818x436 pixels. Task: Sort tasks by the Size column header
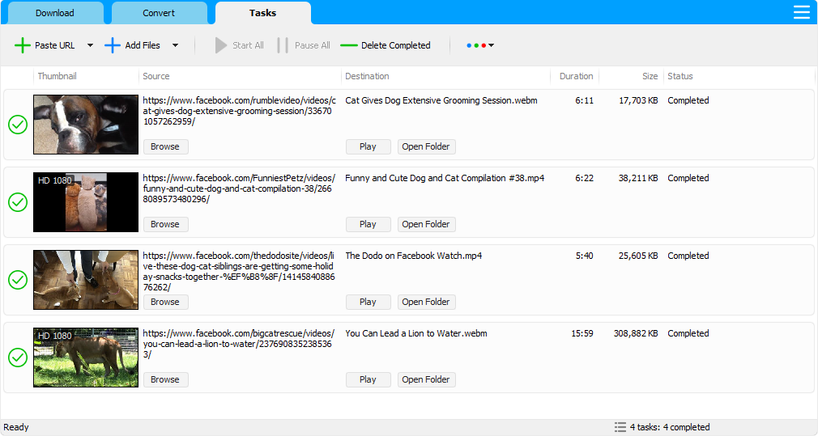coord(650,76)
